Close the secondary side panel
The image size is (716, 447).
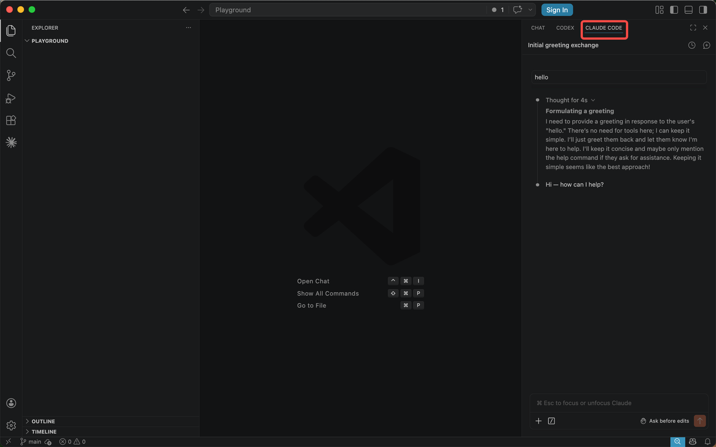tap(705, 27)
